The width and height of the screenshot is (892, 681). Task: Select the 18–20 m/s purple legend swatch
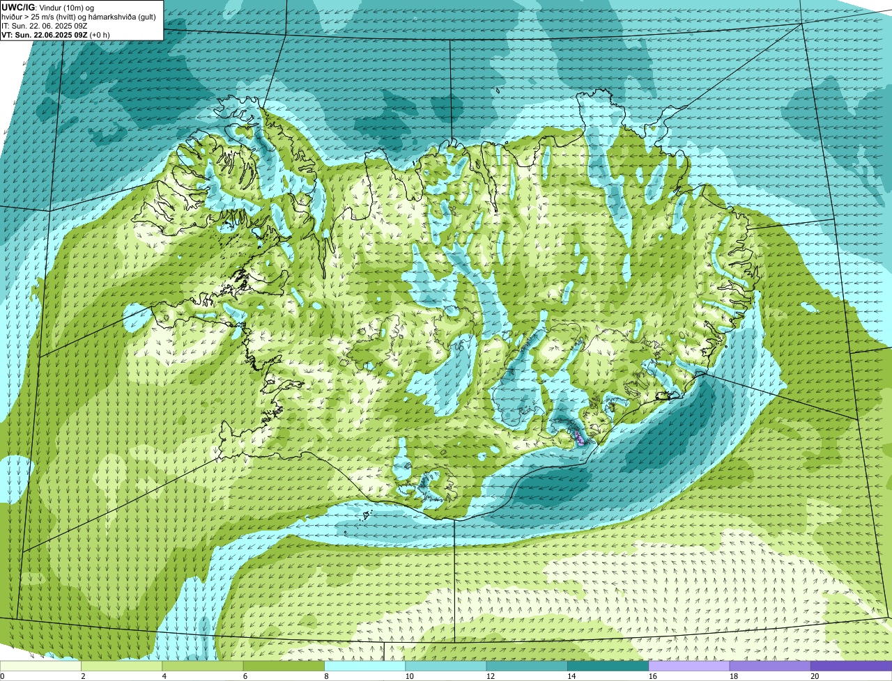click(770, 666)
